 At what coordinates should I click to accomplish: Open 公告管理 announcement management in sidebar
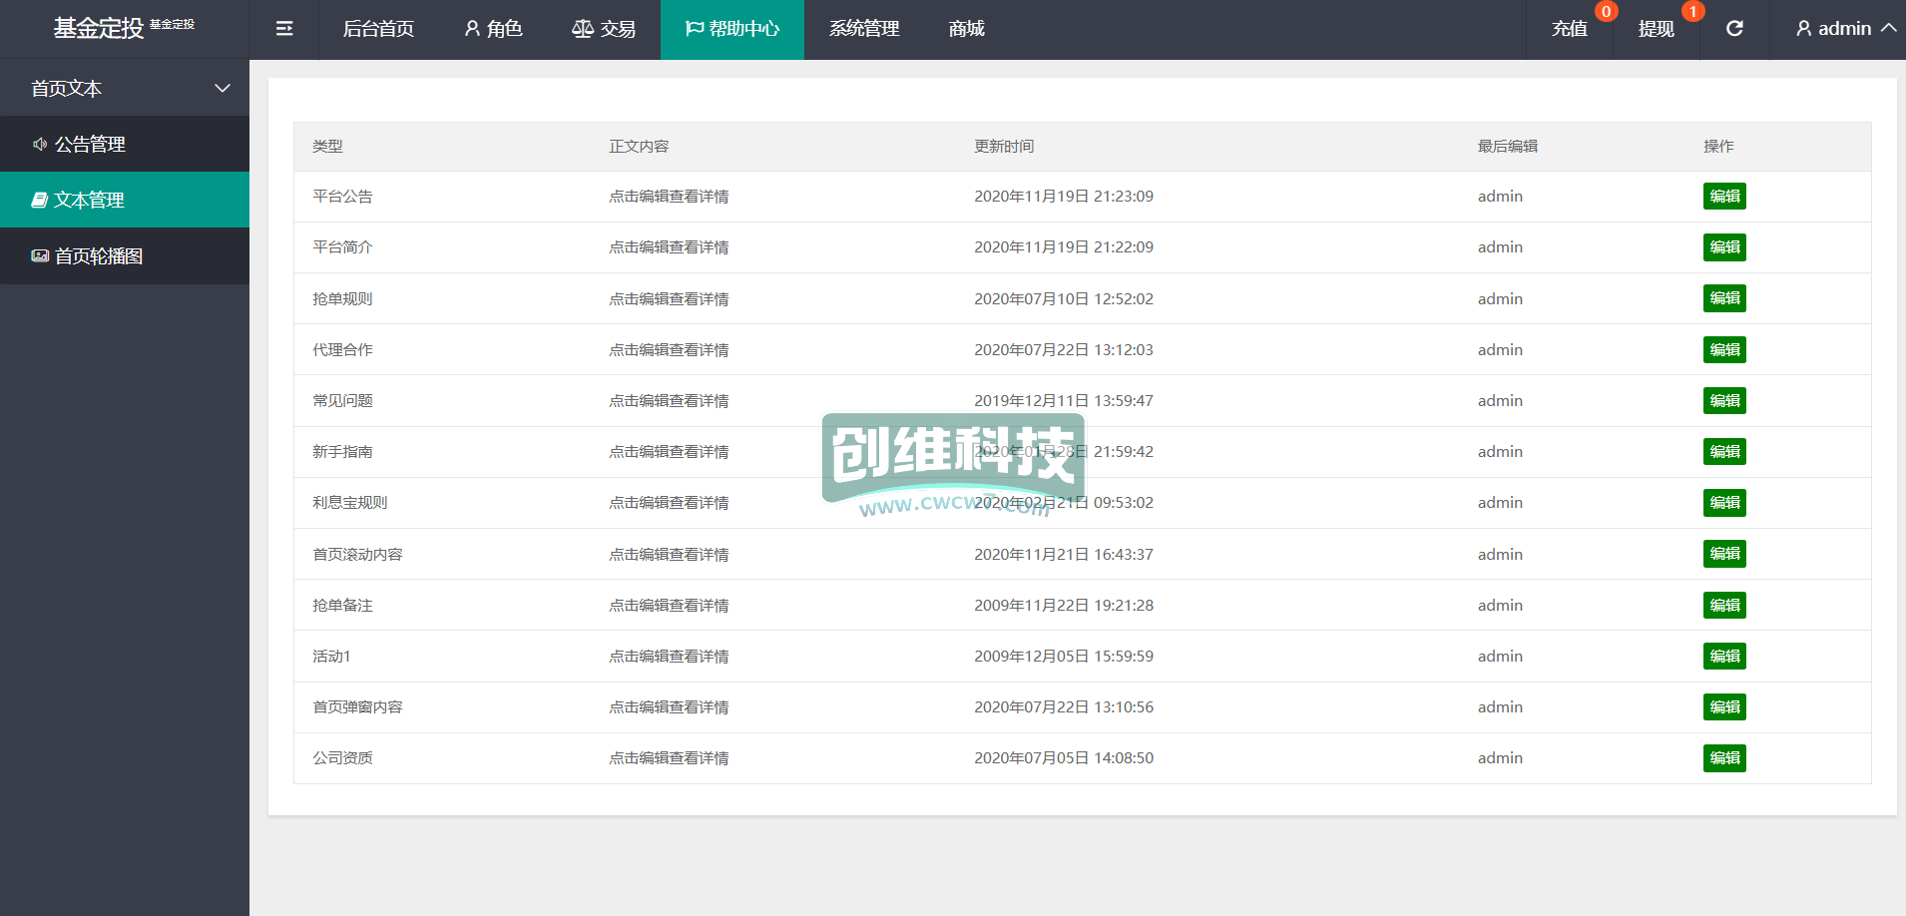[x=90, y=144]
